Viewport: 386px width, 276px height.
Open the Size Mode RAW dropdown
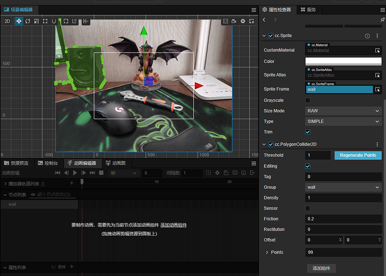[x=343, y=111]
